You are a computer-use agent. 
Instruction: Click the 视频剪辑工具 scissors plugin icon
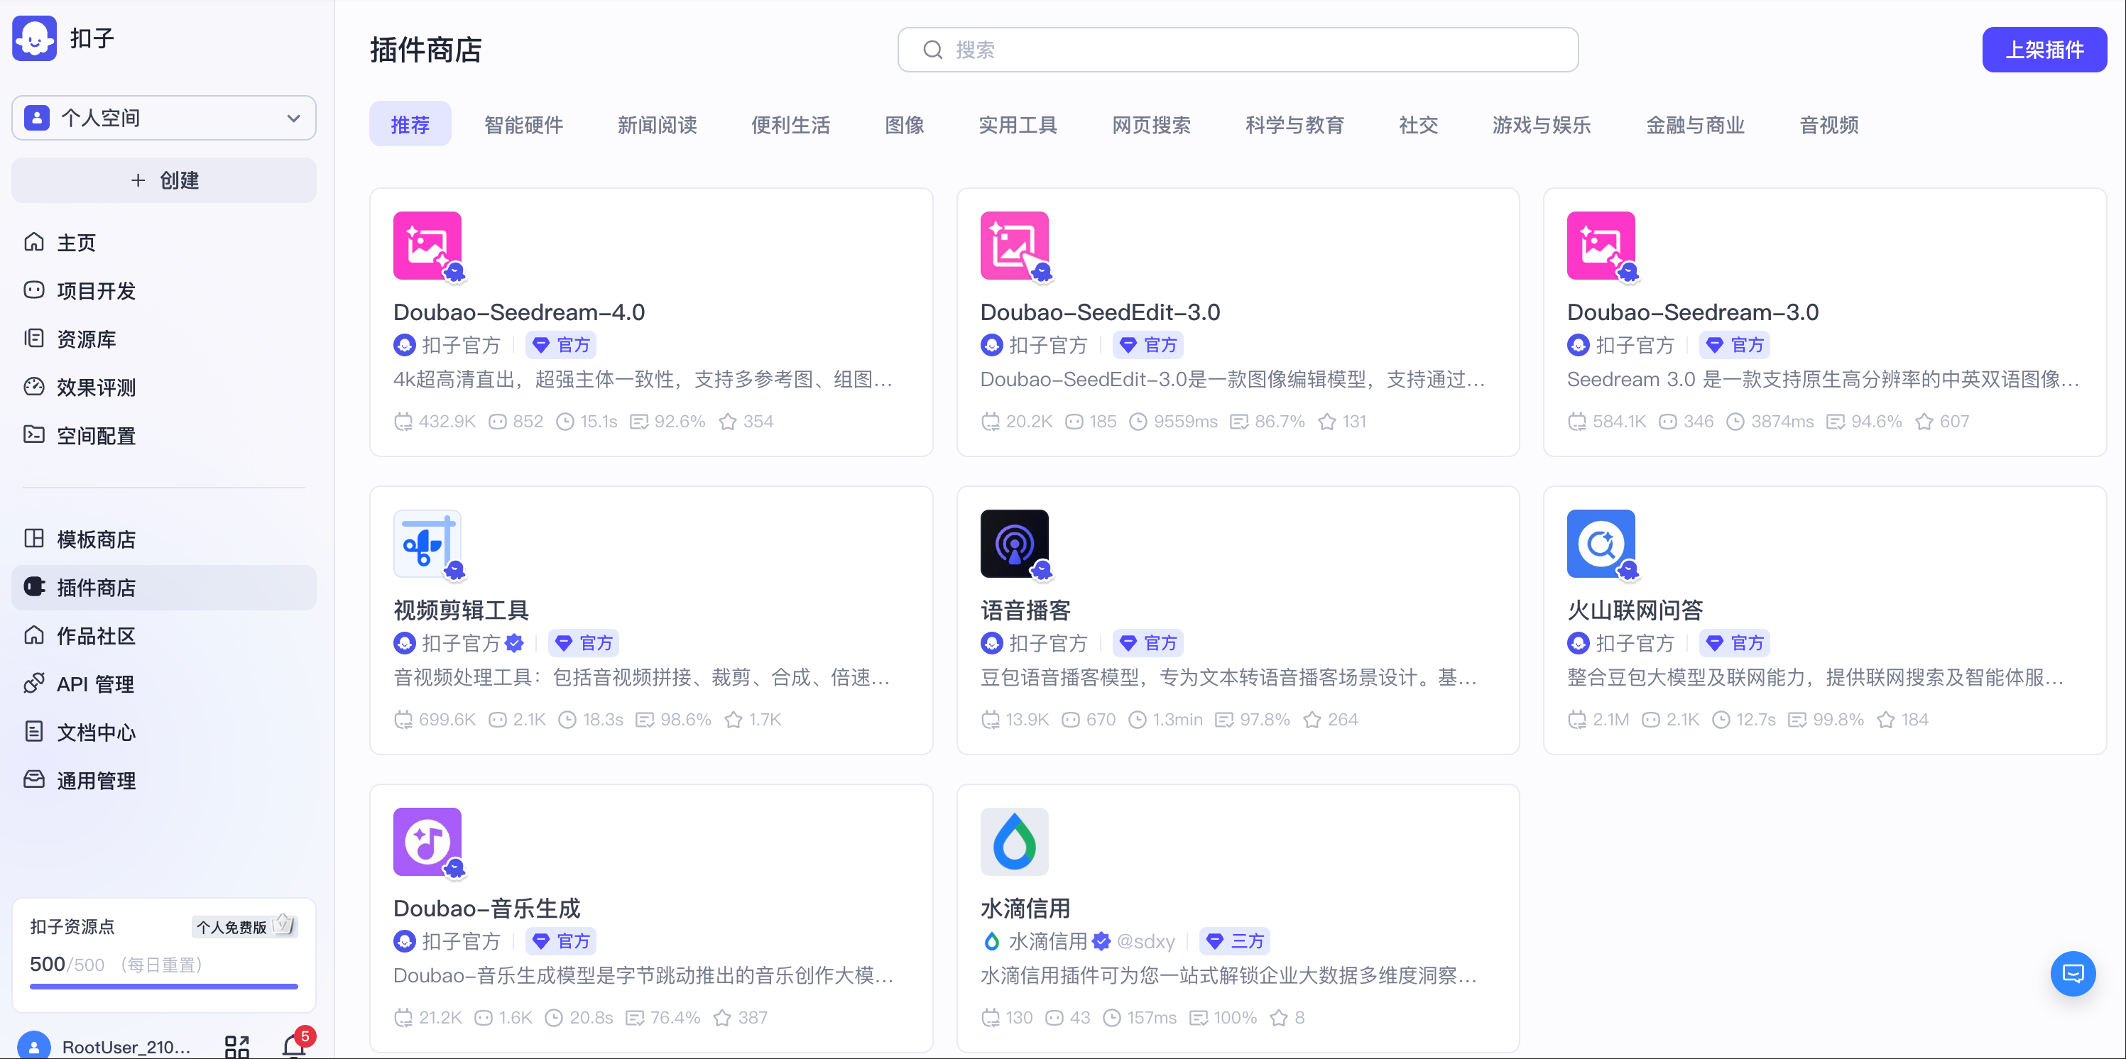(427, 544)
